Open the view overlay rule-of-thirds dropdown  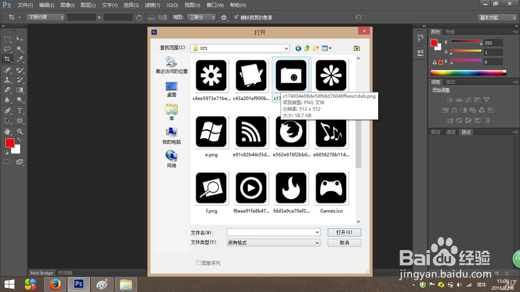201,17
